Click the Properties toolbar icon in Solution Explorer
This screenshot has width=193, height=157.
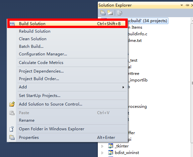[103, 13]
